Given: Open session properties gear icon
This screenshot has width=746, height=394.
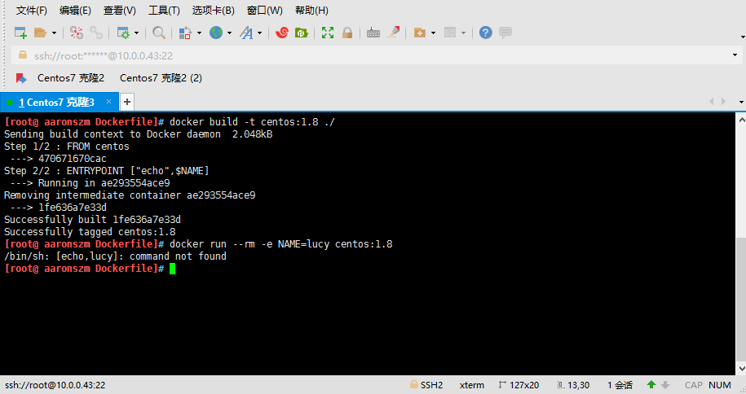Looking at the screenshot, I should [123, 33].
